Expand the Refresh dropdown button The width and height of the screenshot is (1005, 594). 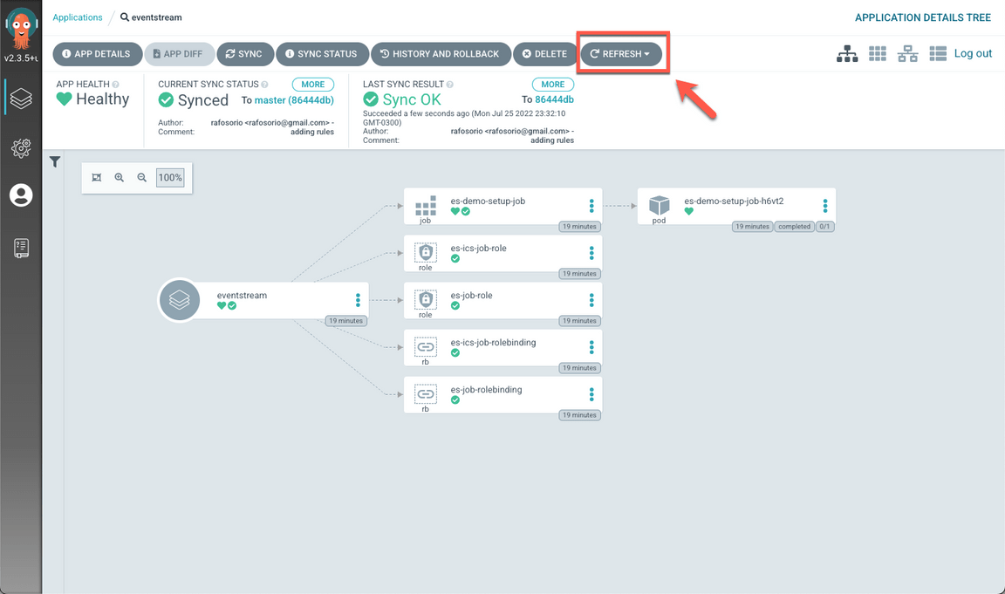tap(620, 54)
